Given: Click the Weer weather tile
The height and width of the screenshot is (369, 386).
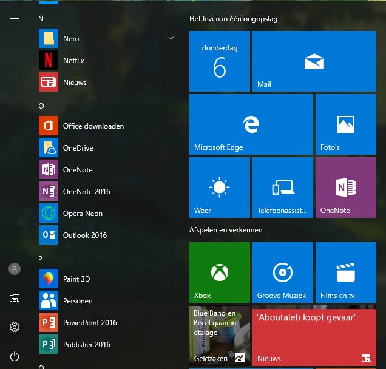Looking at the screenshot, I should (x=220, y=188).
